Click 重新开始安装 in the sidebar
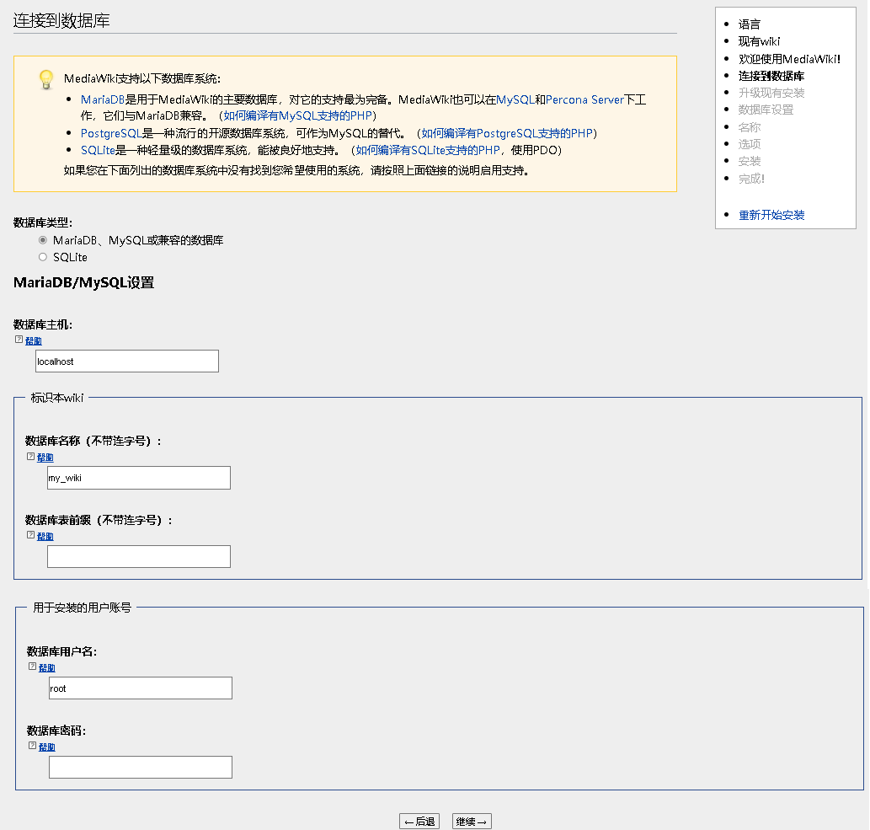Screen dimensions: 870x830 [x=771, y=216]
